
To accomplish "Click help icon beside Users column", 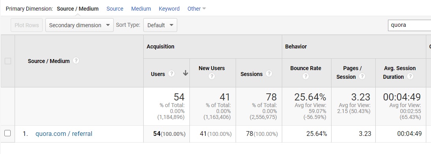I will (x=172, y=74).
